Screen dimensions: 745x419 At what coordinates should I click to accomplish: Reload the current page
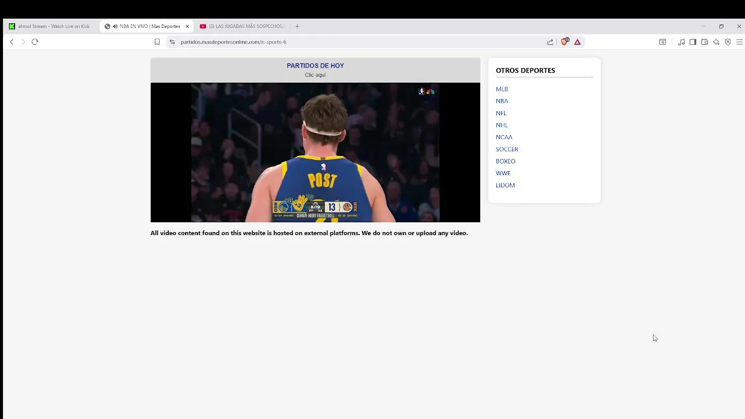tap(35, 42)
